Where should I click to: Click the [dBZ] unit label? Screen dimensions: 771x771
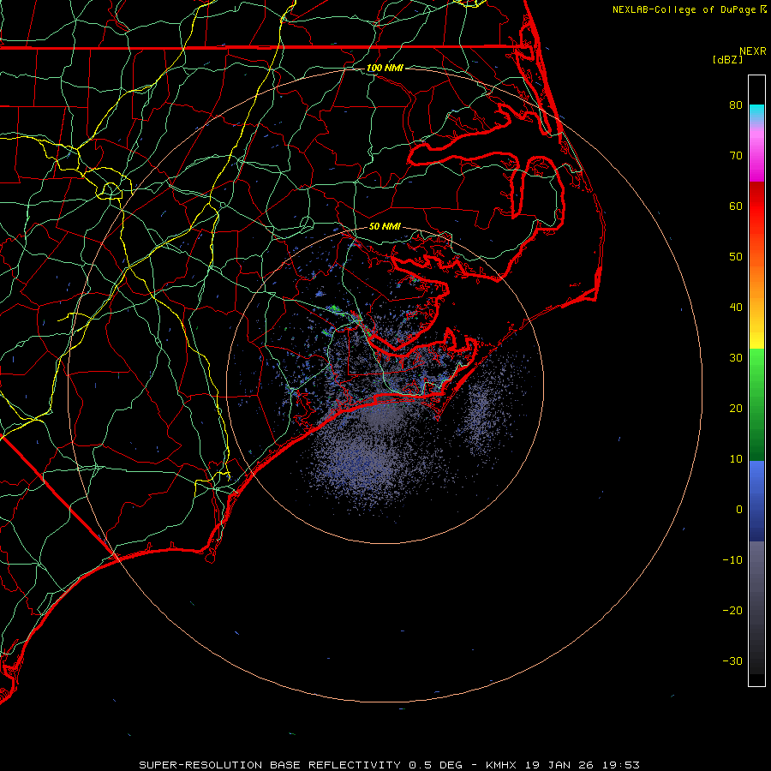727,60
